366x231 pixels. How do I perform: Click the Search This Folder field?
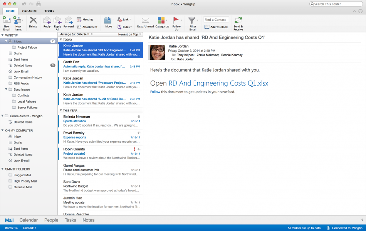tap(335, 4)
